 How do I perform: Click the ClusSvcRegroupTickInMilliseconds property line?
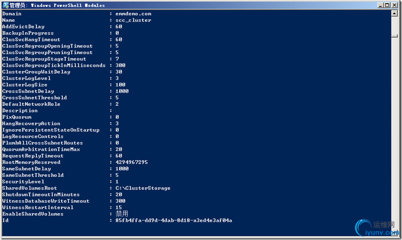point(64,65)
